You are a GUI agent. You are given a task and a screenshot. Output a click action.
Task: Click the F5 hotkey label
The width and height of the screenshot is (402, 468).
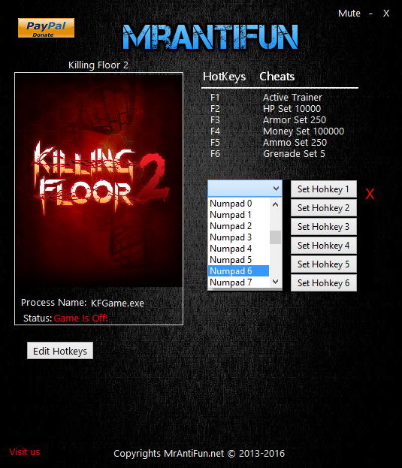click(215, 143)
